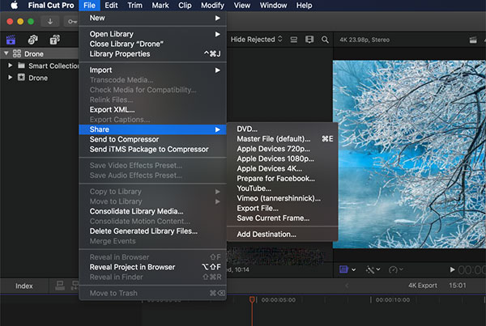
Task: Select the Drone library row
Action: 40,53
